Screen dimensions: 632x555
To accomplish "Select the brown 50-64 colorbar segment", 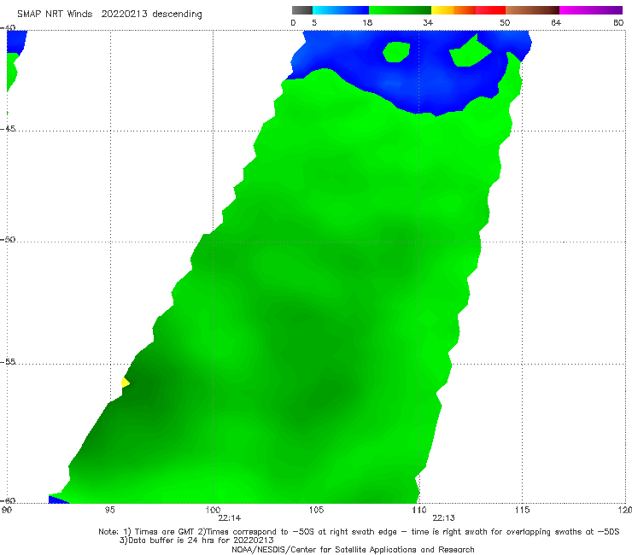I will pos(532,10).
